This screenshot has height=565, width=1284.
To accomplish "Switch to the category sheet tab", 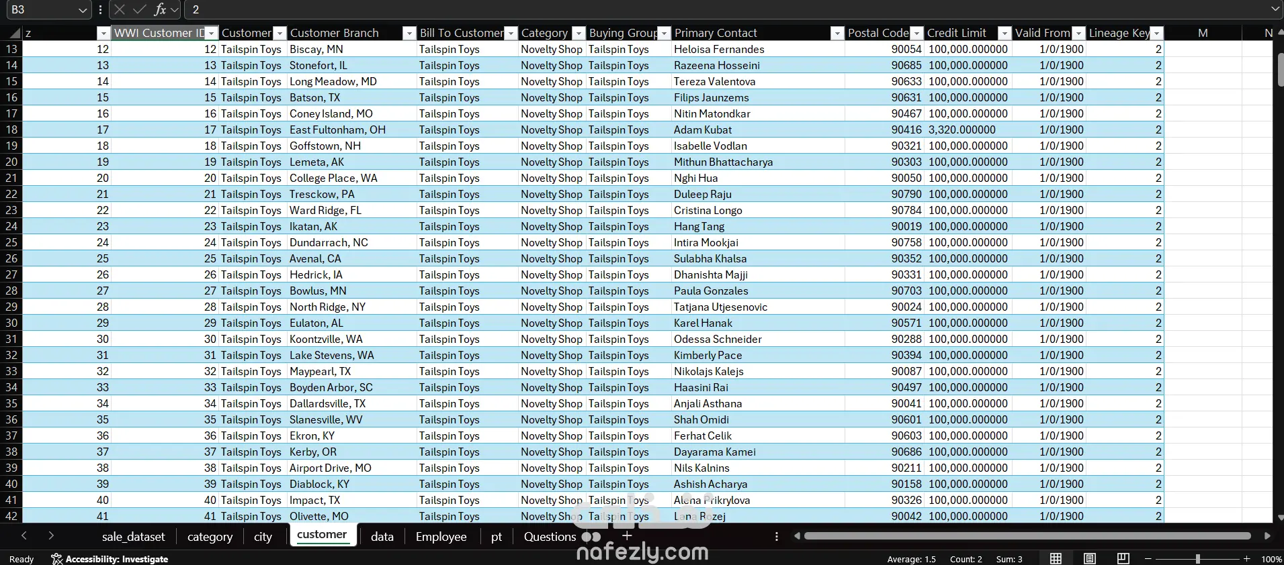I will (210, 536).
